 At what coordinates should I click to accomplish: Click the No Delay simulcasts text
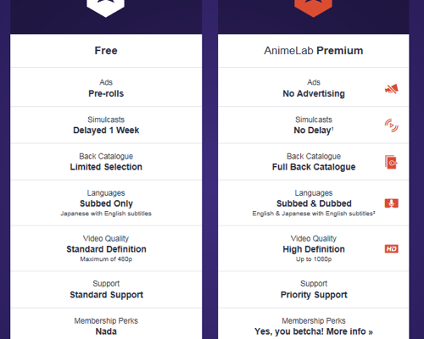[314, 131]
